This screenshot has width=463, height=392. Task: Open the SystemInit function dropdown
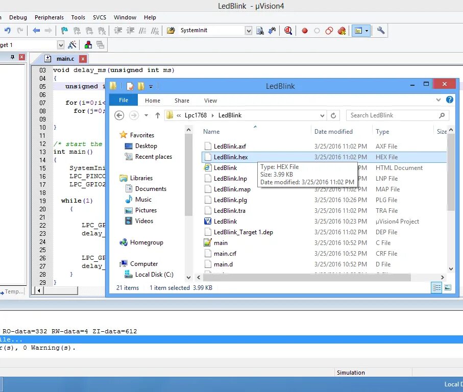tap(249, 31)
